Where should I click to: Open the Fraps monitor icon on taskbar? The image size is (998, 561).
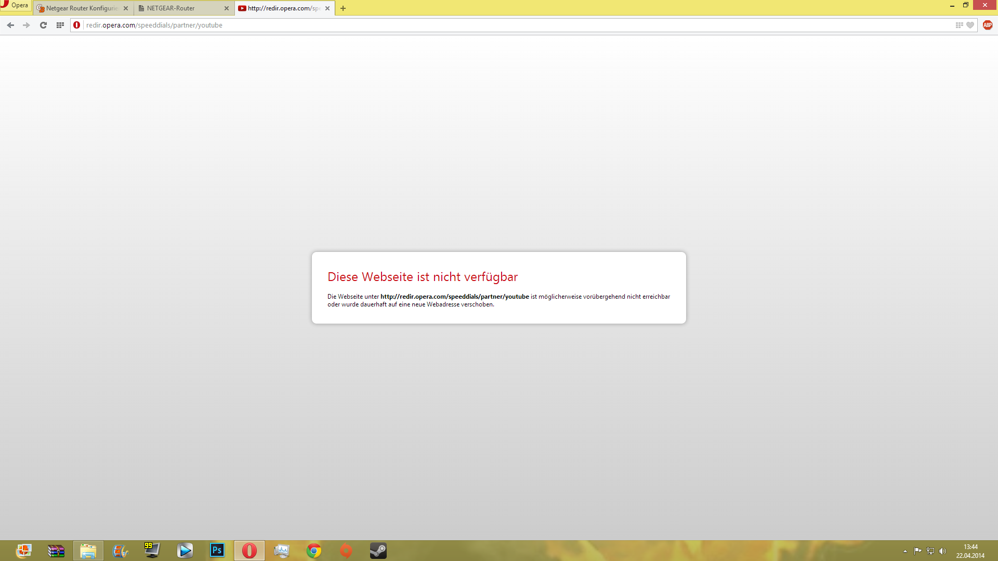[152, 551]
